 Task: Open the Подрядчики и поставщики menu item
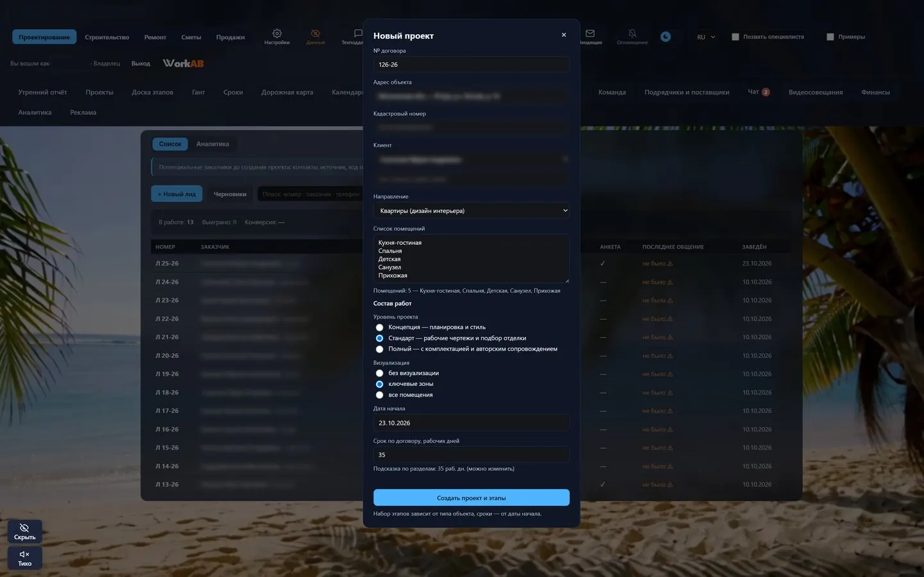pyautogui.click(x=687, y=92)
